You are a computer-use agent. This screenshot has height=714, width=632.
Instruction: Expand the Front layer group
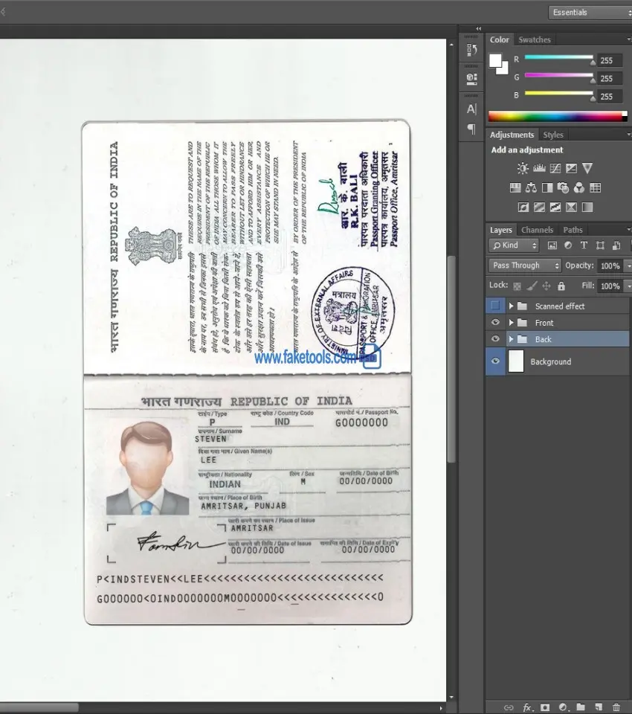coord(511,323)
